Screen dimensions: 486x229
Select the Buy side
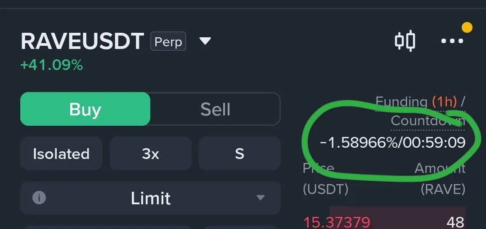(x=85, y=109)
